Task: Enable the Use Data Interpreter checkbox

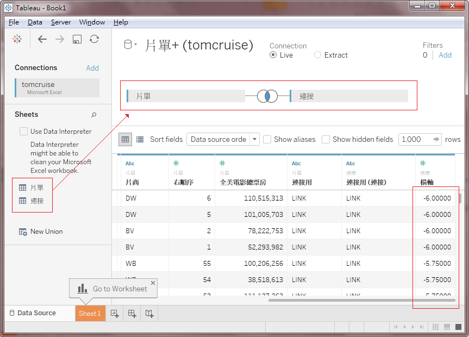Action: 23,132
